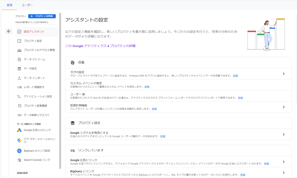Open データ設定 menu item
Screen dimensions: 297x178
click(x=37, y=69)
